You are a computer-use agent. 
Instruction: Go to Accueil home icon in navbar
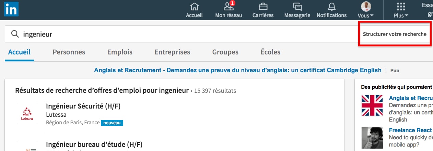(x=194, y=7)
